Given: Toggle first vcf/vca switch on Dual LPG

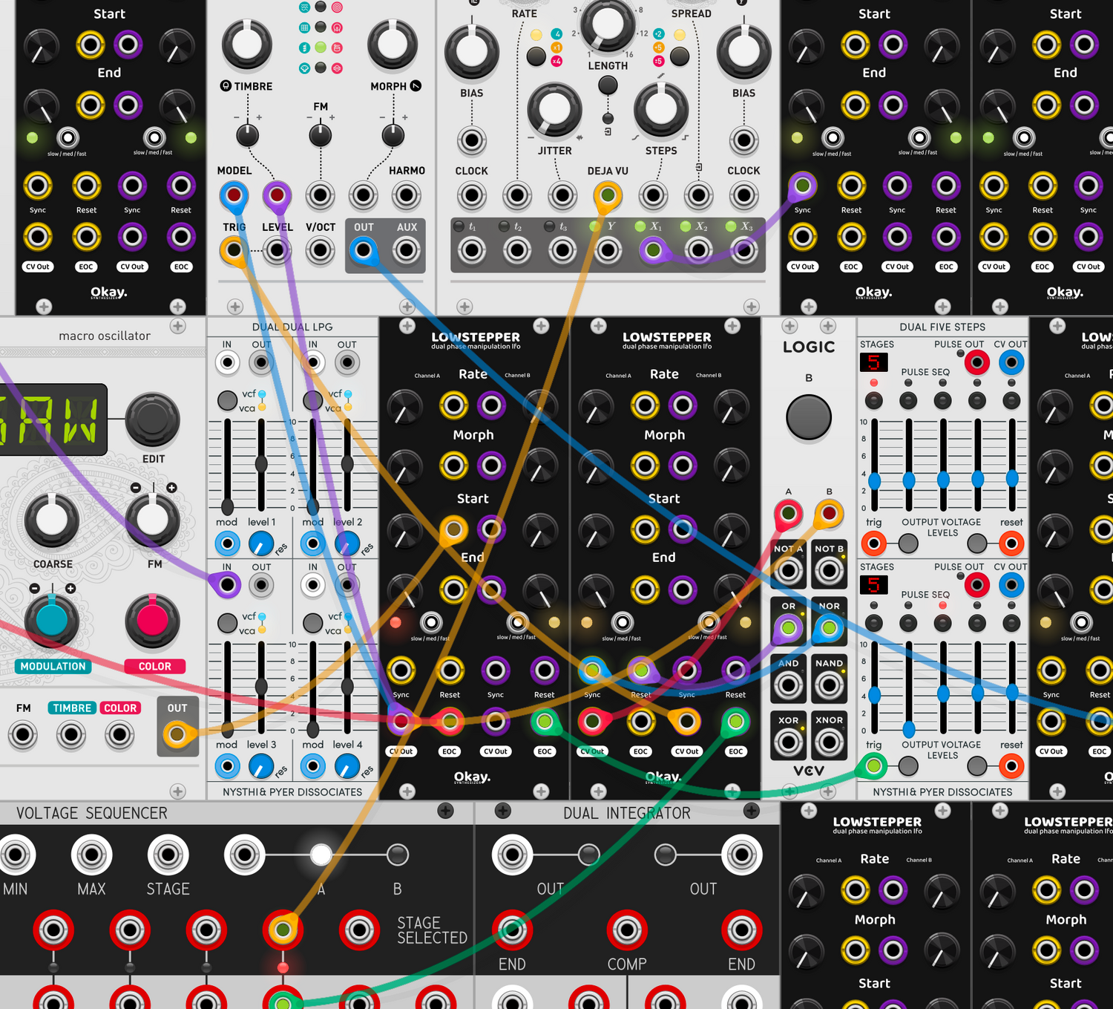Looking at the screenshot, I should coord(227,400).
